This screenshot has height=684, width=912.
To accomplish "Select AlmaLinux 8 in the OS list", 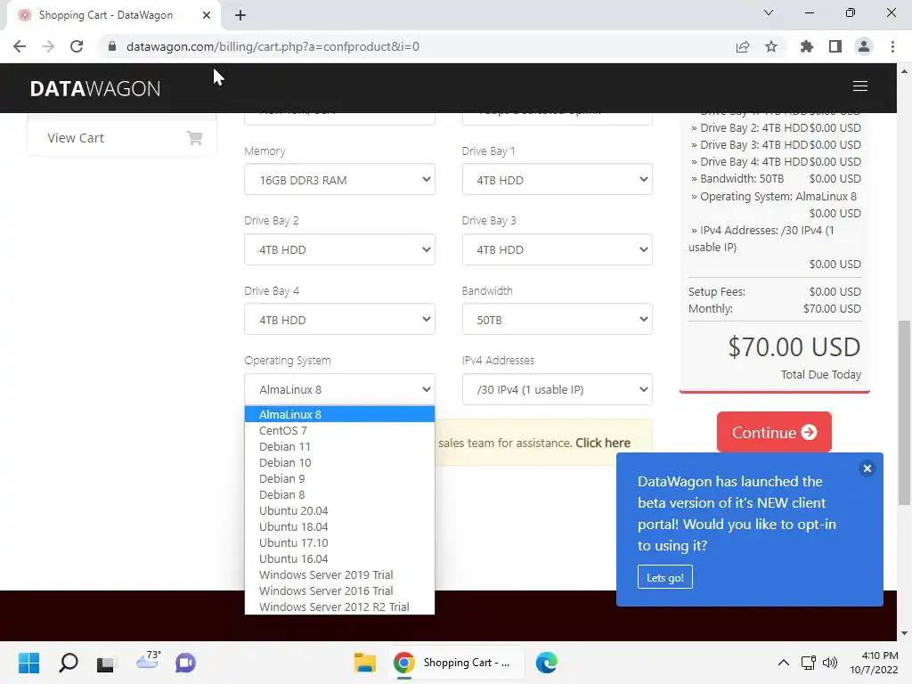I will click(339, 415).
